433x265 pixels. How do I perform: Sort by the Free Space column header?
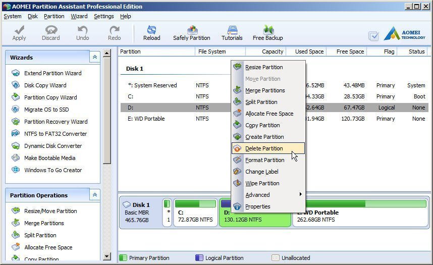pyautogui.click(x=347, y=51)
